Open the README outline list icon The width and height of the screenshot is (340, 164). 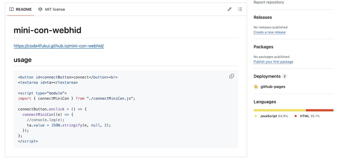[240, 9]
